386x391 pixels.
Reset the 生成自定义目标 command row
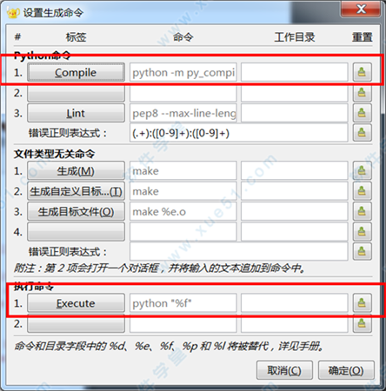[x=362, y=191]
